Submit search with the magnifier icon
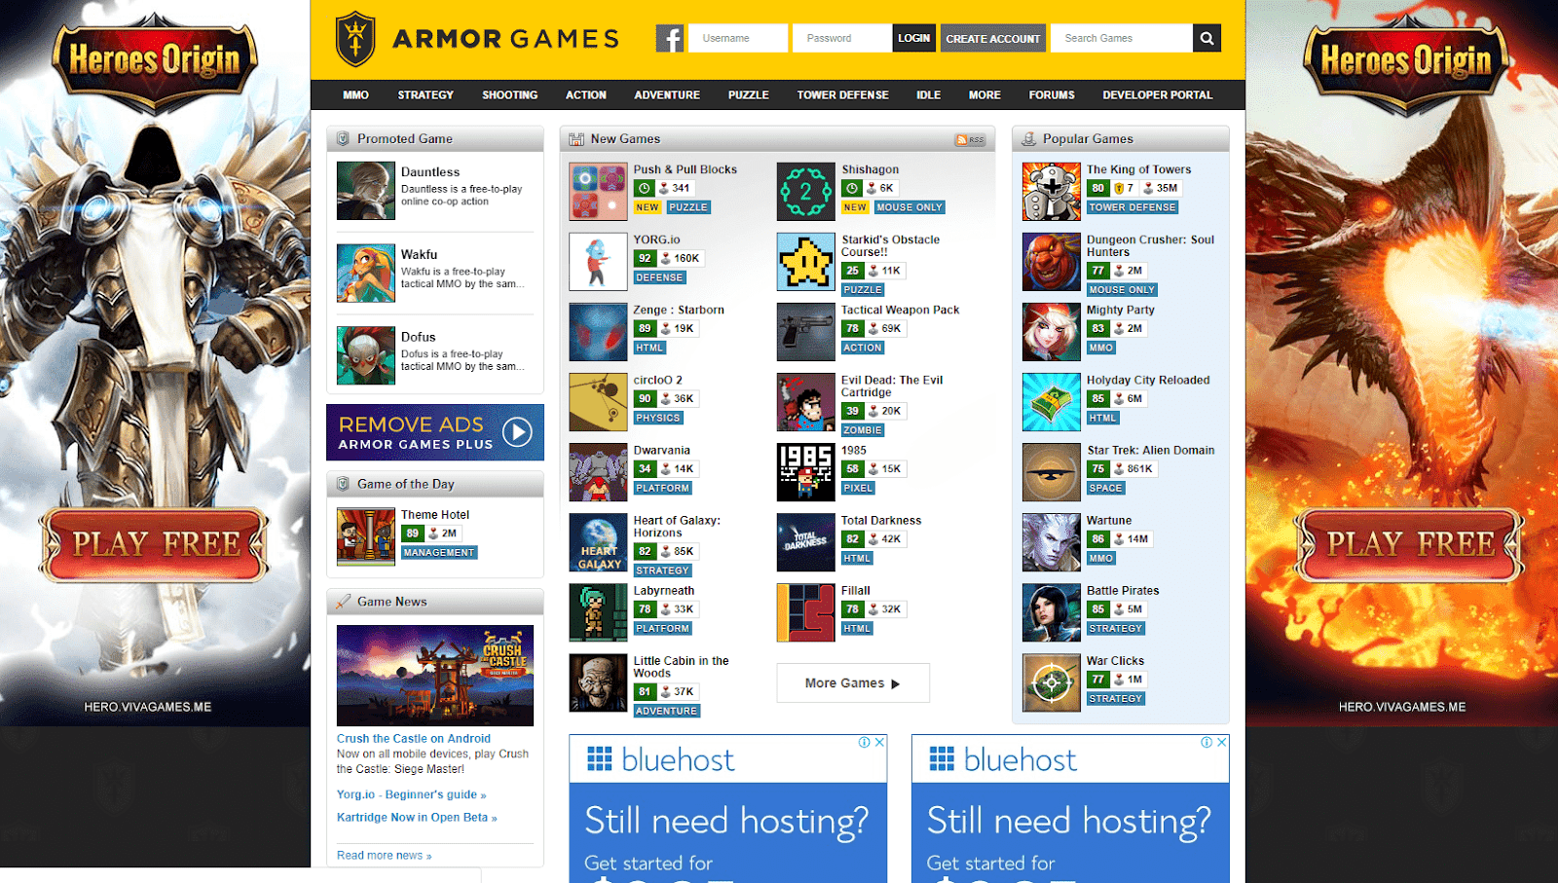The width and height of the screenshot is (1558, 883). point(1206,38)
